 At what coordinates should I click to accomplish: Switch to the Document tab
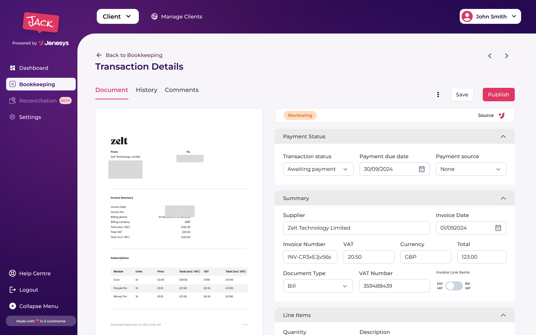(x=112, y=90)
